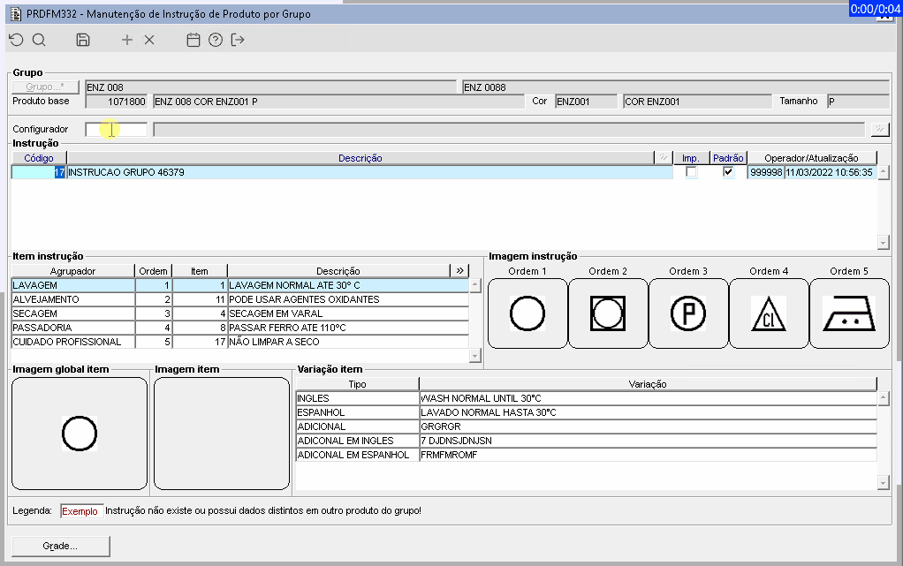903x566 pixels.
Task: Click the save diskette toolbar icon
Action: (83, 40)
